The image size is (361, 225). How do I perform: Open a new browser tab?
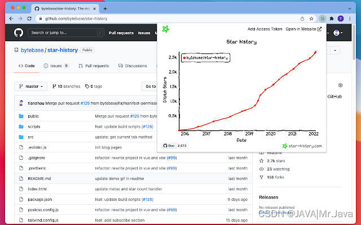pyautogui.click(x=105, y=9)
